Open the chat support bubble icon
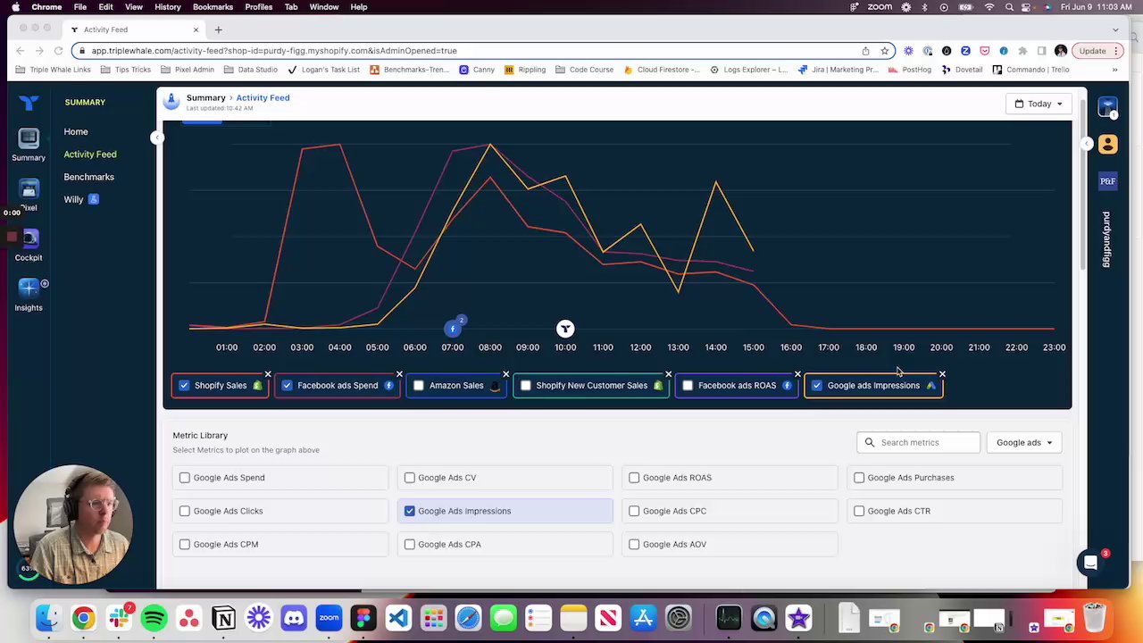Screen dimensions: 1143x643 [1090, 563]
